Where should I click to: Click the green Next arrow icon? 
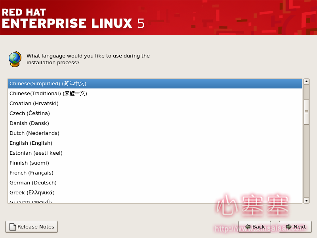289,226
